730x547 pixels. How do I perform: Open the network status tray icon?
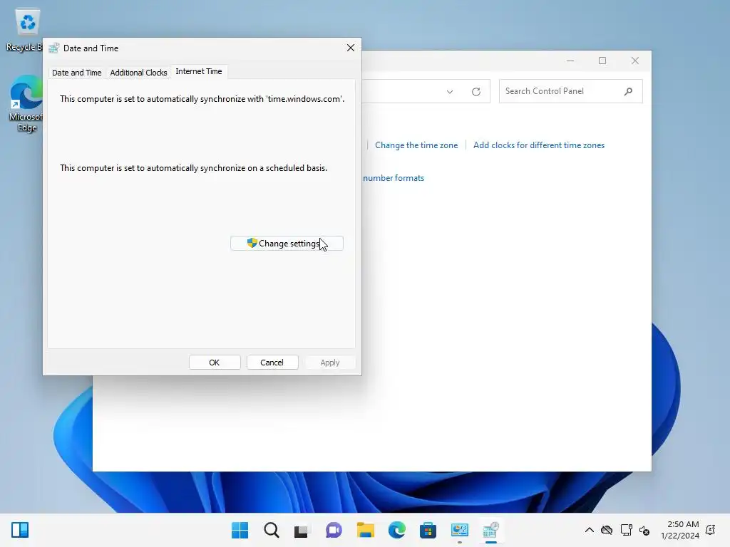626,530
